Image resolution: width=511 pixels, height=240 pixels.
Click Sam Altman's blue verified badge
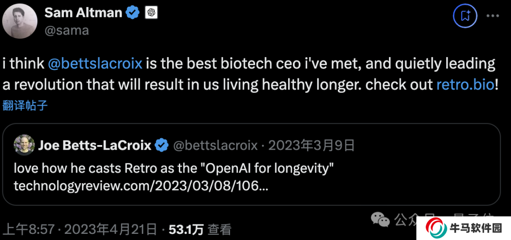click(x=132, y=13)
